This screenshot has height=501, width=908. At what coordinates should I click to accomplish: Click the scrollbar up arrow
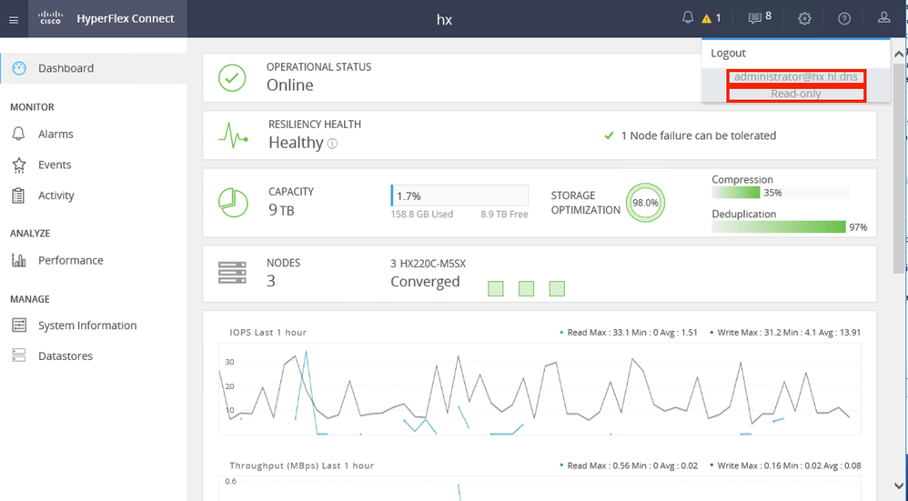pos(899,55)
